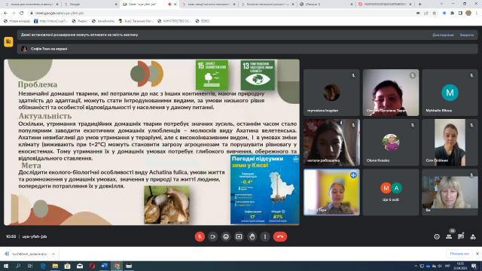Click the yellow extension warning icon

[x=8, y=41]
